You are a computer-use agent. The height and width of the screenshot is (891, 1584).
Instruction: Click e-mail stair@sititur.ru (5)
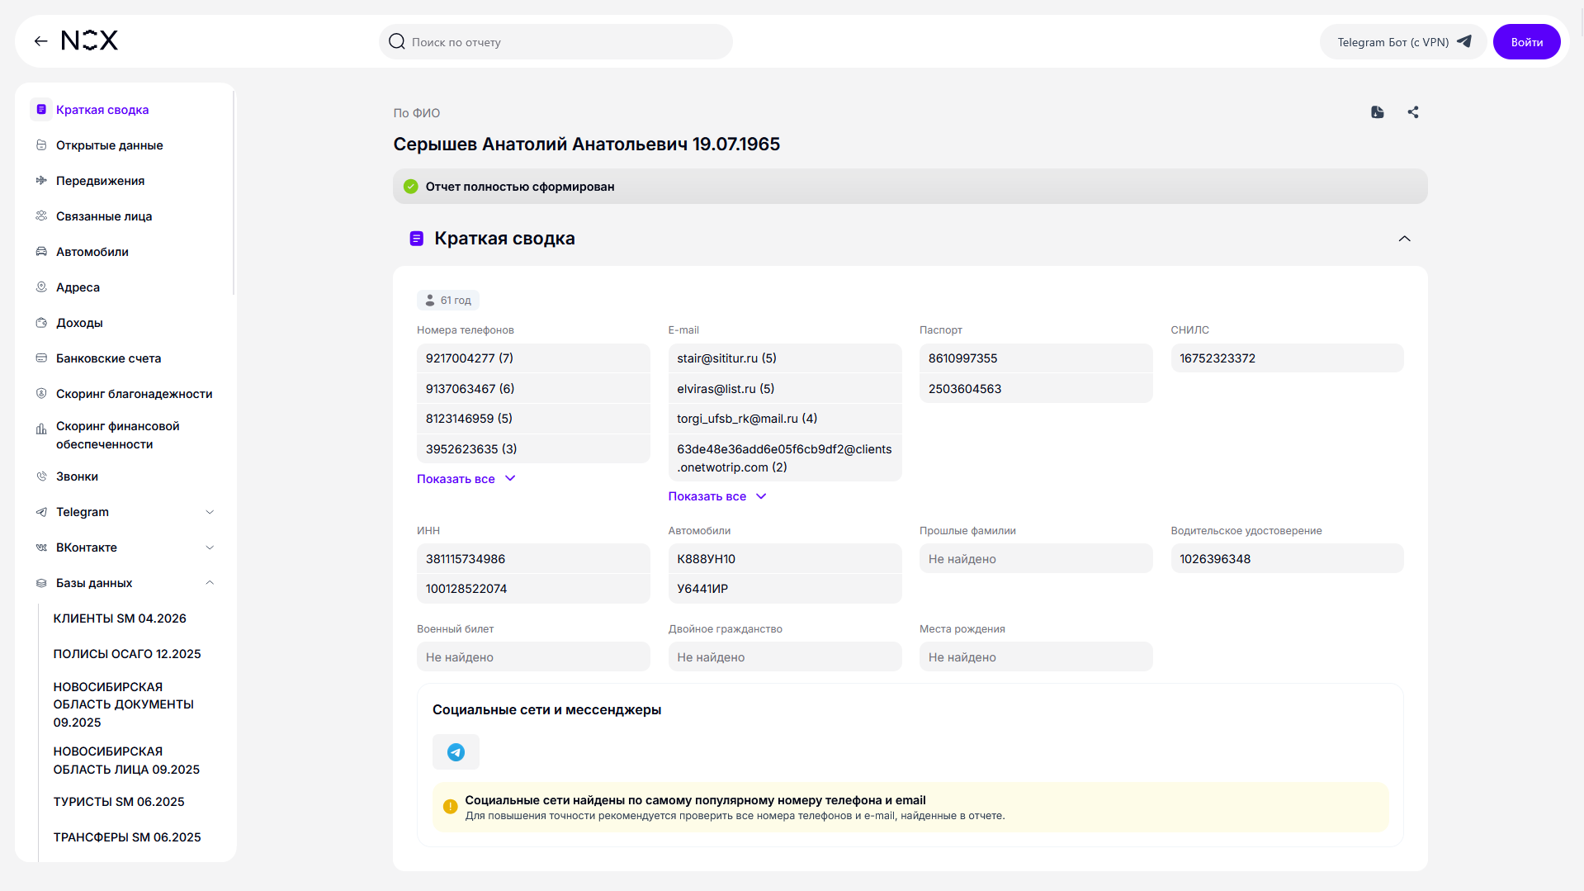pyautogui.click(x=784, y=358)
